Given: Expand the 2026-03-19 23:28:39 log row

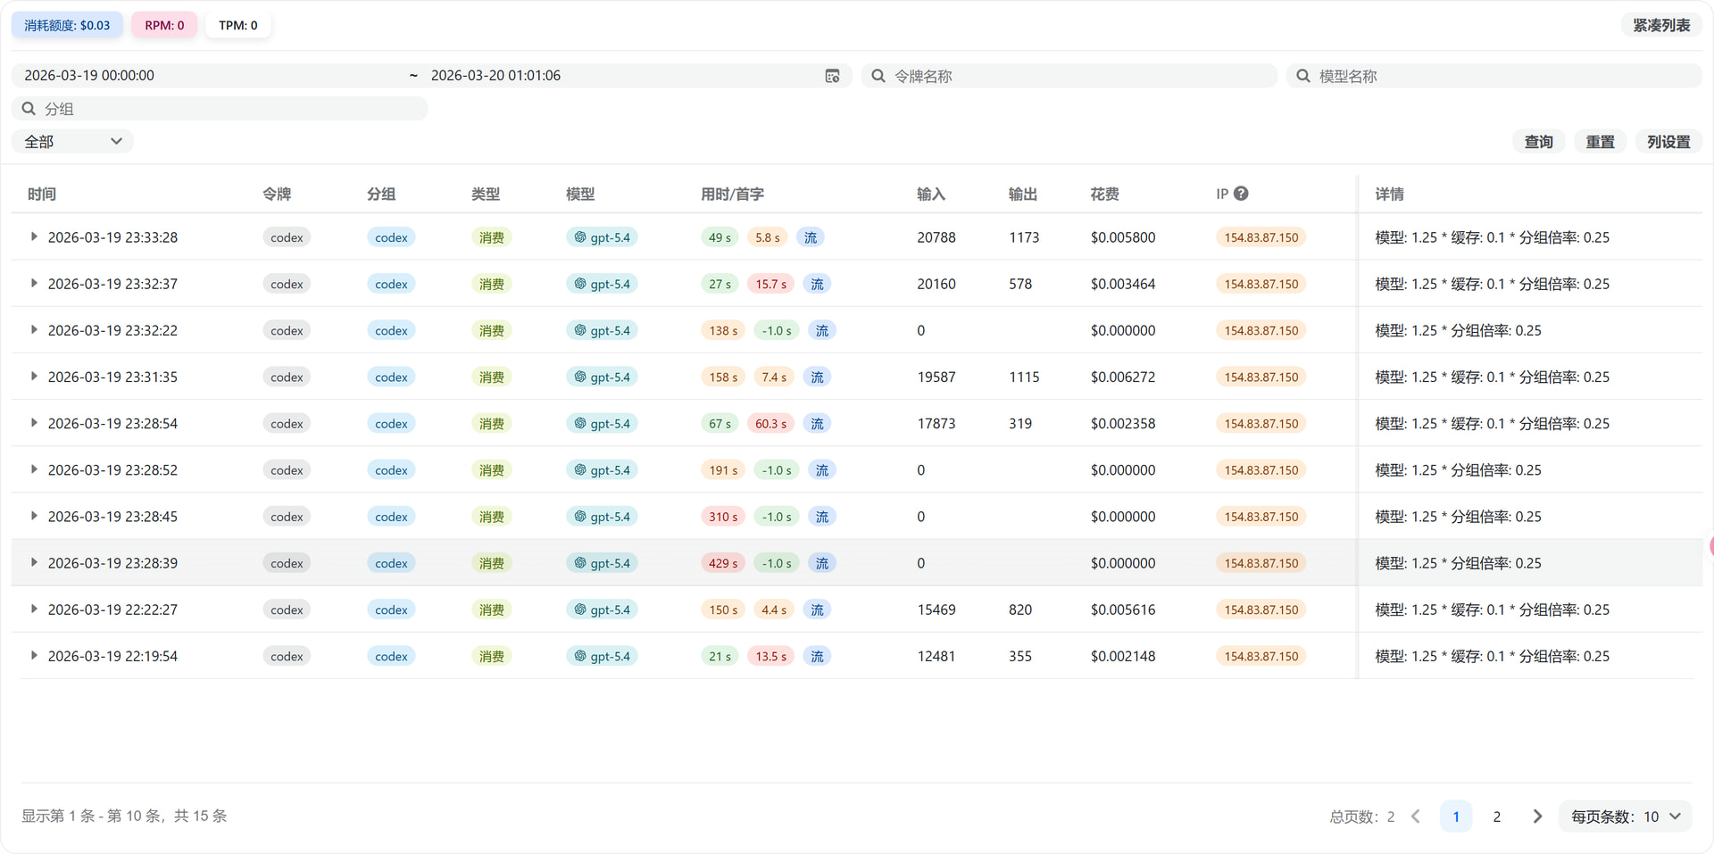Looking at the screenshot, I should click(x=34, y=562).
